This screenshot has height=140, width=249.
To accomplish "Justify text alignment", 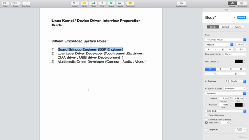I will click(241, 69).
